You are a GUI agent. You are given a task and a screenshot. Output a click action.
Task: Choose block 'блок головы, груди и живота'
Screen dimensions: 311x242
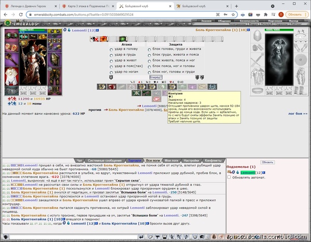(x=149, y=50)
